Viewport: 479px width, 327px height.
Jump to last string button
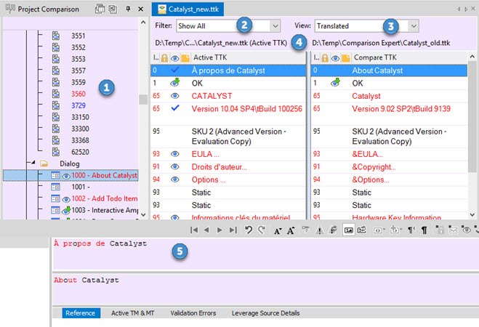233,230
